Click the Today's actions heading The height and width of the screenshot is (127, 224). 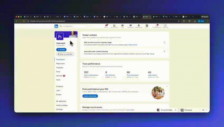click(90, 35)
